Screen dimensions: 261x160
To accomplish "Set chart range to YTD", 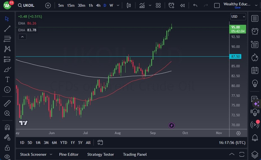I will (64, 143).
